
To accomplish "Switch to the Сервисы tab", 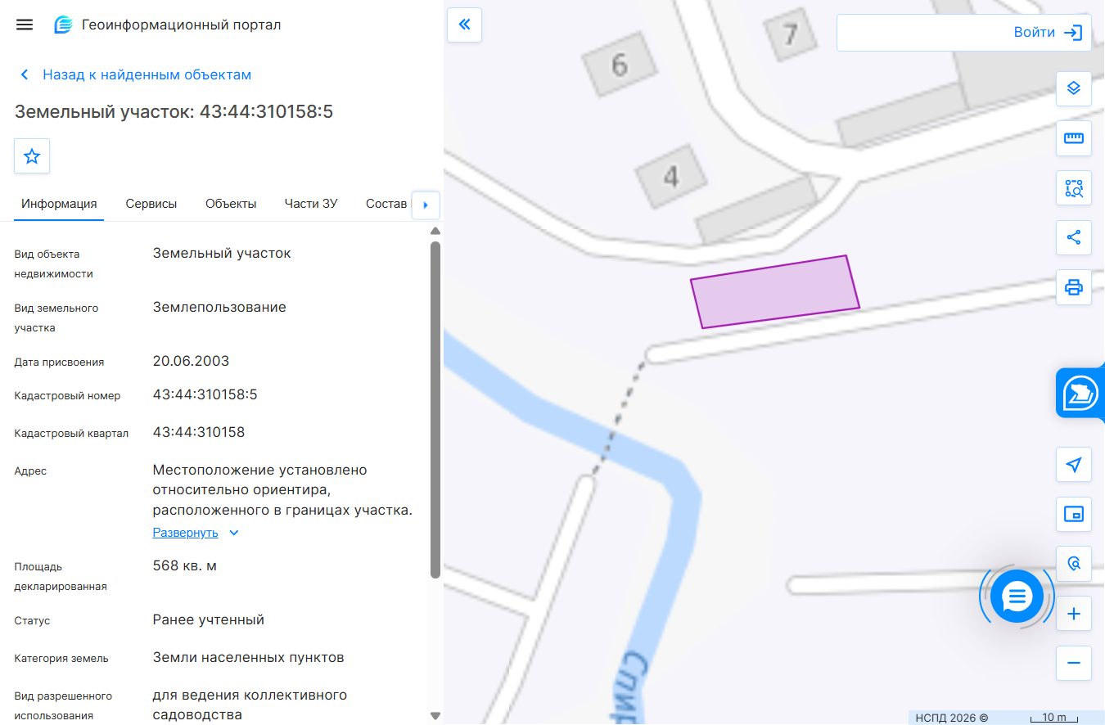I will tap(151, 204).
